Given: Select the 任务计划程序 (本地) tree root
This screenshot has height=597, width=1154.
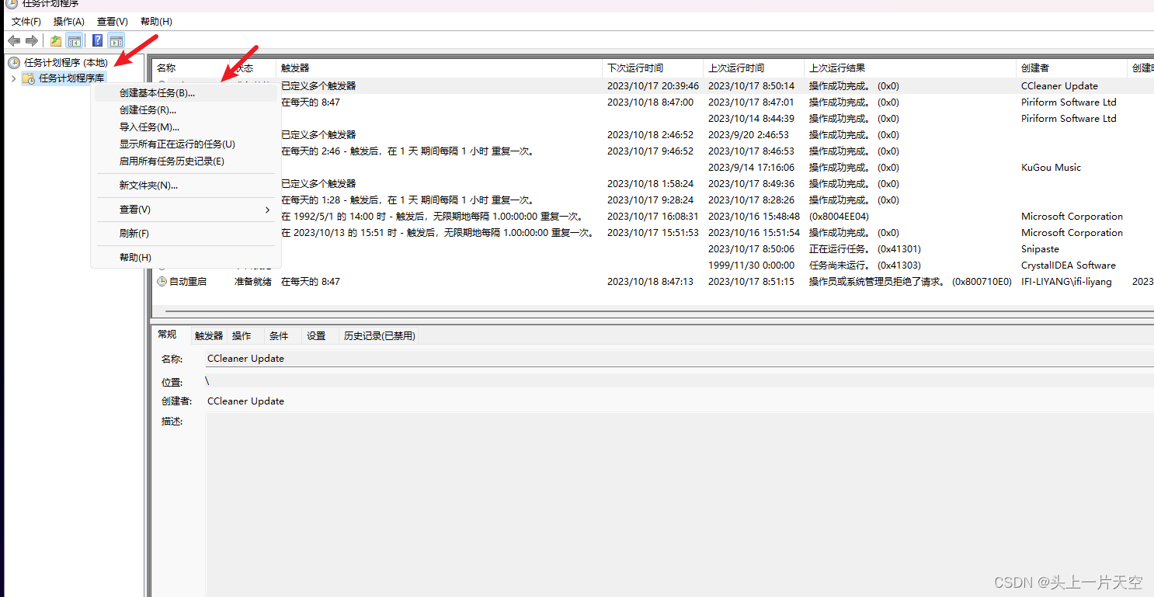Looking at the screenshot, I should (x=66, y=62).
